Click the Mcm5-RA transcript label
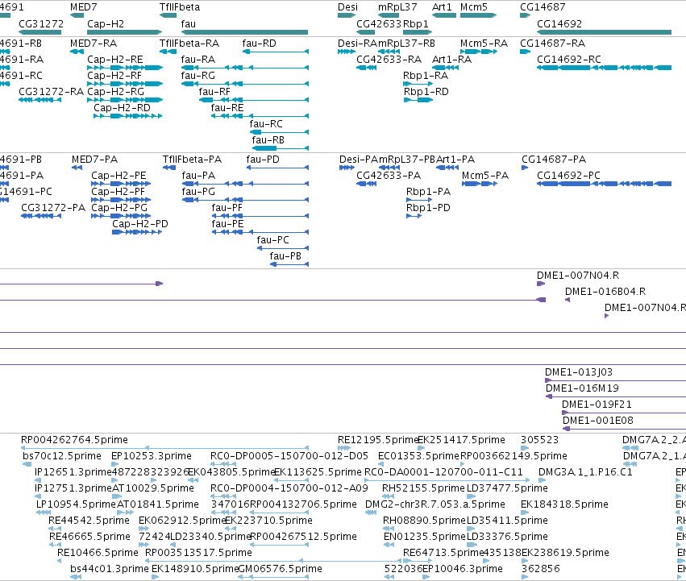This screenshot has width=686, height=581. coord(484,44)
